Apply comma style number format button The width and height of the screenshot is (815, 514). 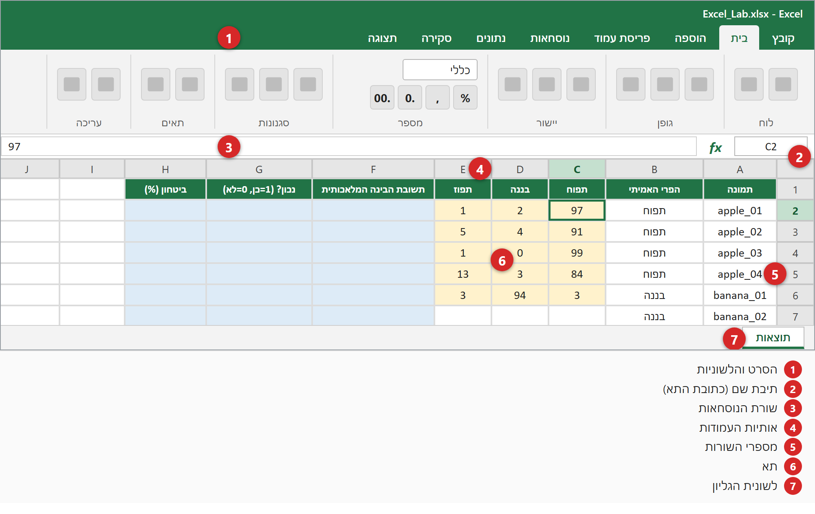pyautogui.click(x=438, y=98)
